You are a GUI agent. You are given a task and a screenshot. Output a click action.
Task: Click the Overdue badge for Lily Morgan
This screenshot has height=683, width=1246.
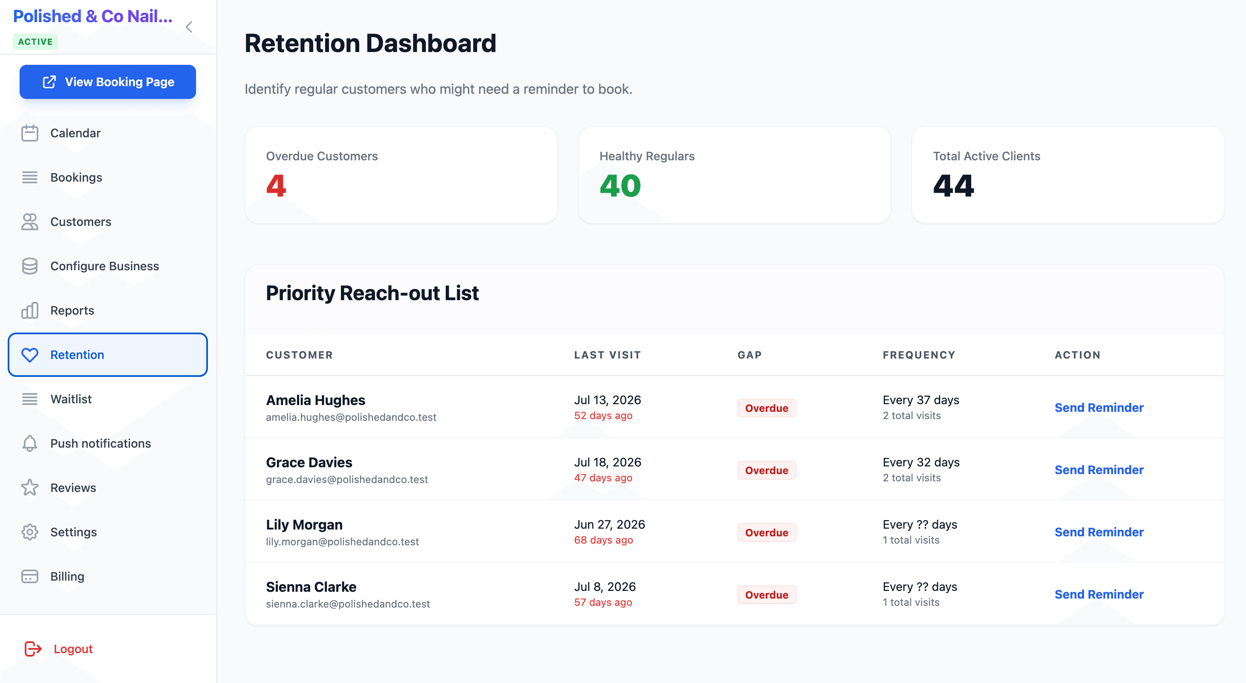pos(767,533)
